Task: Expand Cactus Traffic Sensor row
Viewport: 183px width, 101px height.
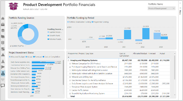Action: coord(70,90)
